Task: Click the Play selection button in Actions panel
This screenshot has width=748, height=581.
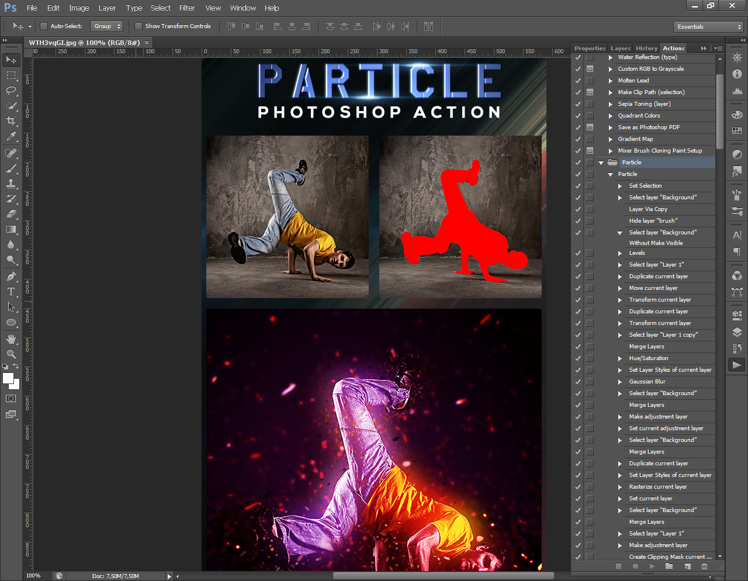Action: [x=652, y=566]
